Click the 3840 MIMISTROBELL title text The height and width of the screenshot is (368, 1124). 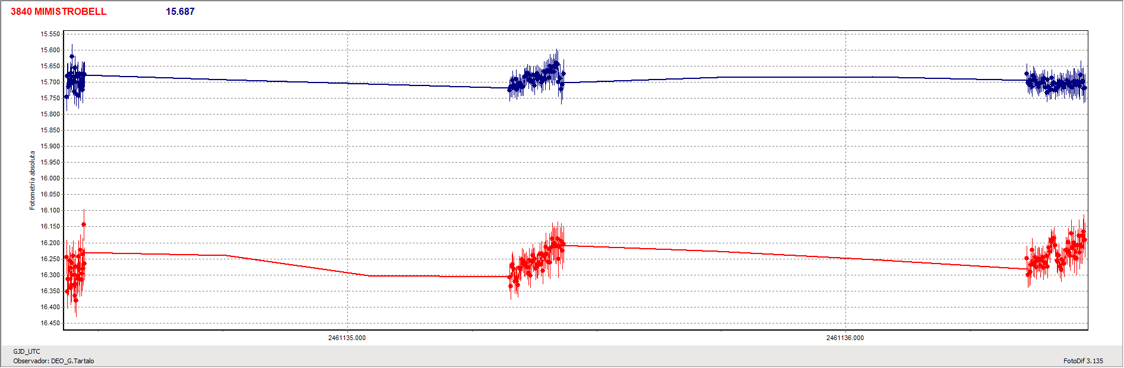[58, 11]
